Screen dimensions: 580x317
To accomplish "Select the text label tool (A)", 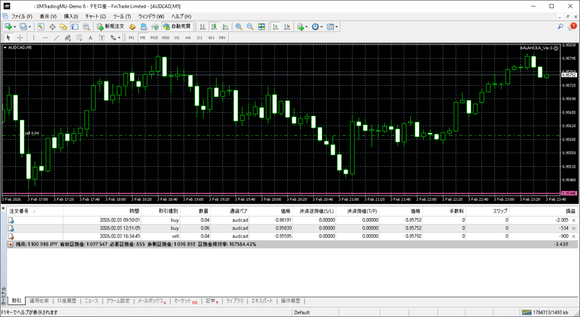I will 90,38.
